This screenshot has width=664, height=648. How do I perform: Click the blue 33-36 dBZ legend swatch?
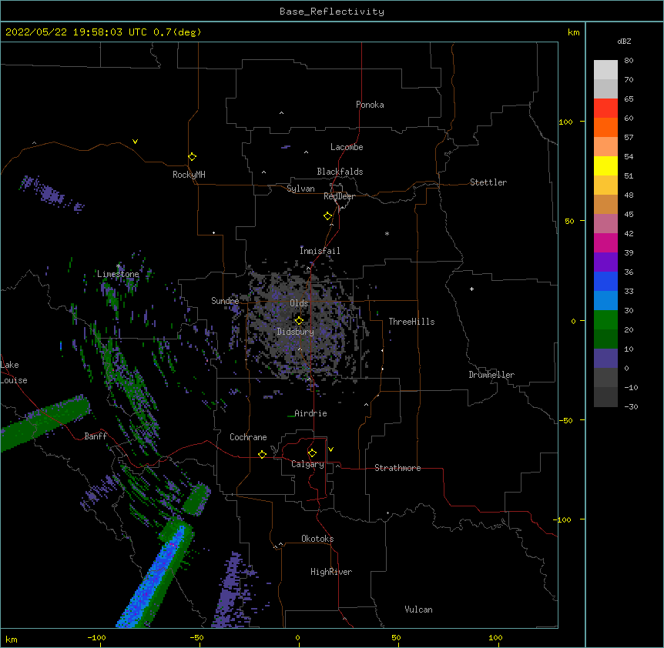605,281
